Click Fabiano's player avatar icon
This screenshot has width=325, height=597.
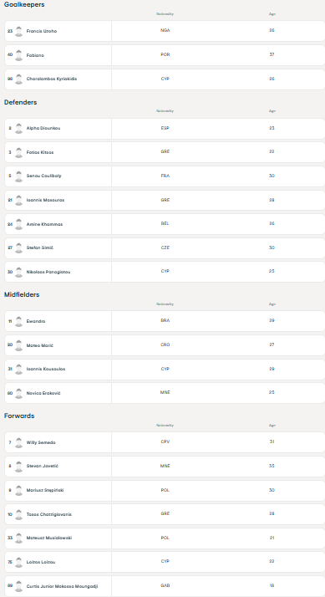click(18, 55)
